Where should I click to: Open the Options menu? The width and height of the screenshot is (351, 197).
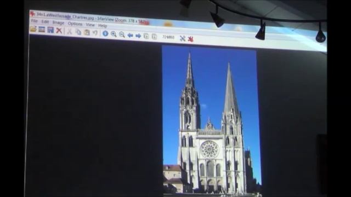[x=75, y=24]
